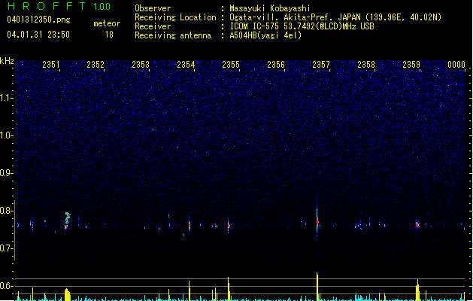The image size is (473, 301).
Task: Click the 1.1 kHz axis label
Action: (x=6, y=98)
